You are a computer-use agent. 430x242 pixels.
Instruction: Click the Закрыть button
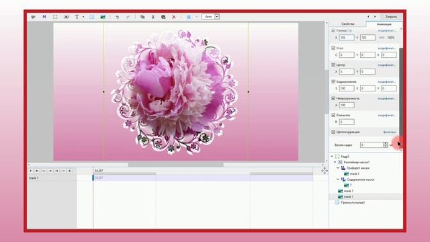point(391,17)
